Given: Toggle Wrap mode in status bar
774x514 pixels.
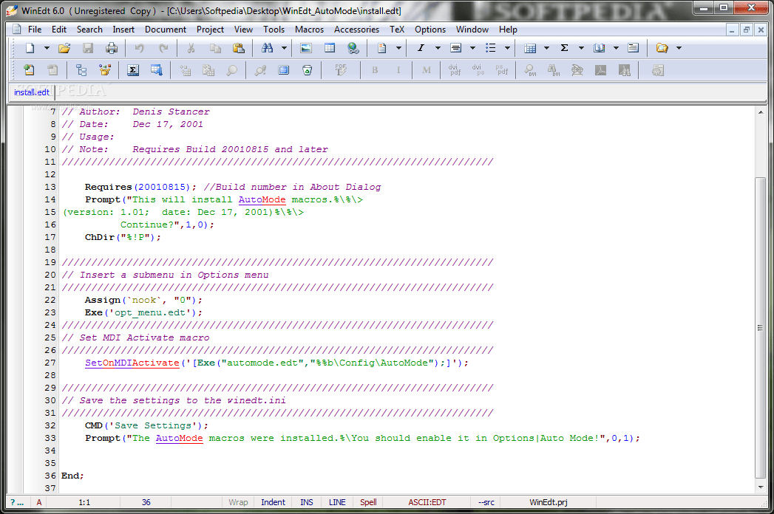Looking at the screenshot, I should point(238,502).
